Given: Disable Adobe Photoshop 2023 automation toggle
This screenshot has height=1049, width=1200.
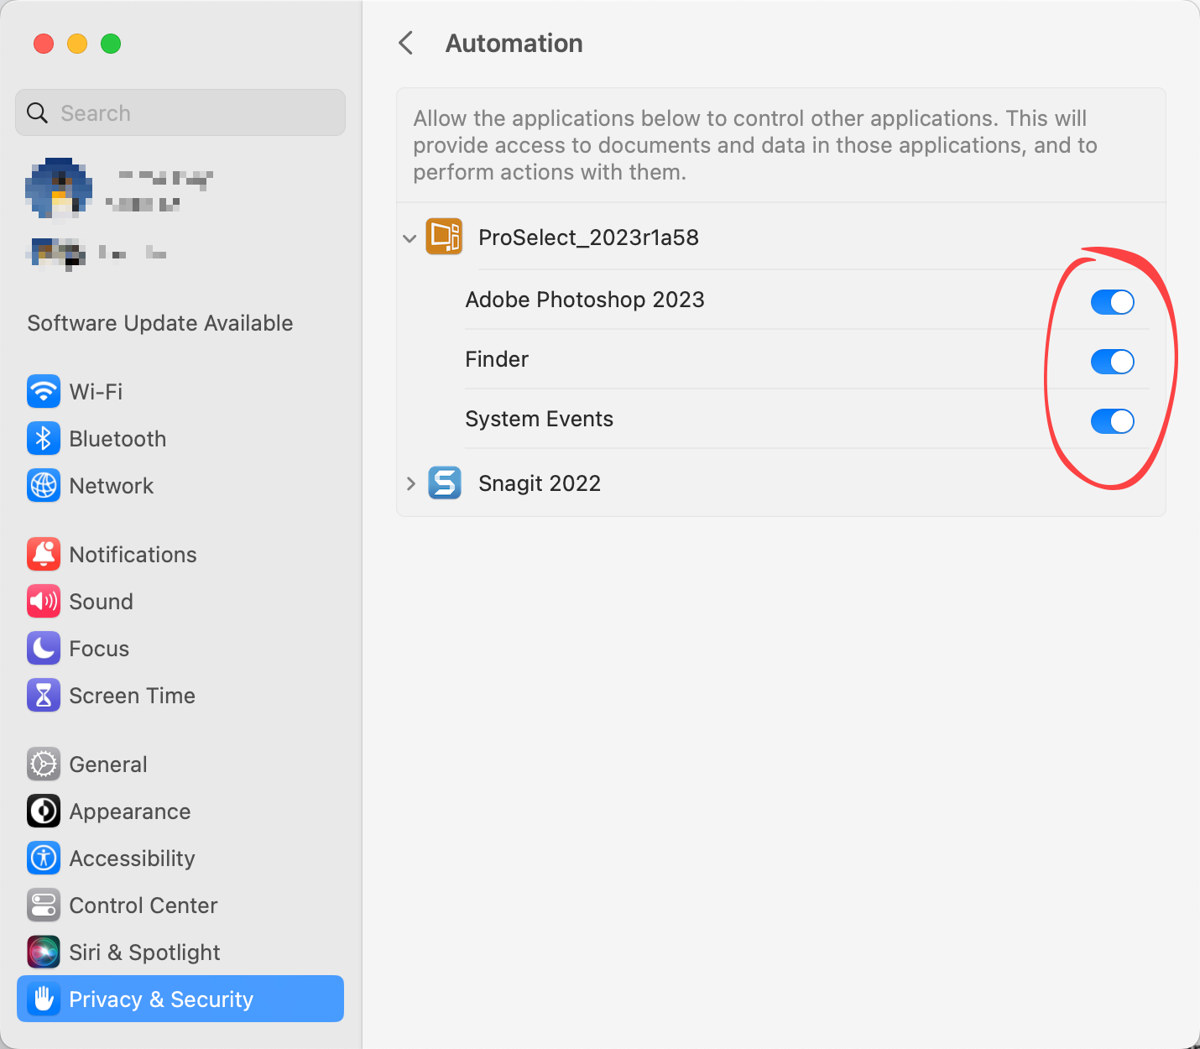Looking at the screenshot, I should pyautogui.click(x=1112, y=302).
